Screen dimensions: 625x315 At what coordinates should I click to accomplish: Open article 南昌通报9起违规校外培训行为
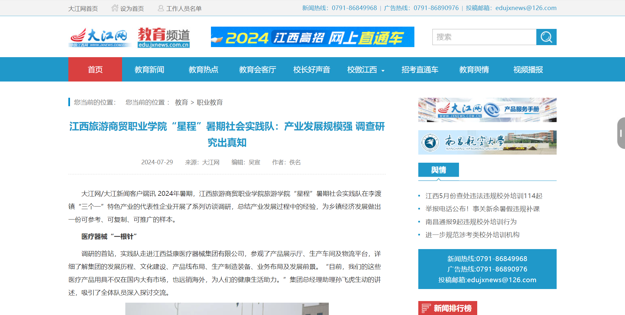click(x=471, y=222)
